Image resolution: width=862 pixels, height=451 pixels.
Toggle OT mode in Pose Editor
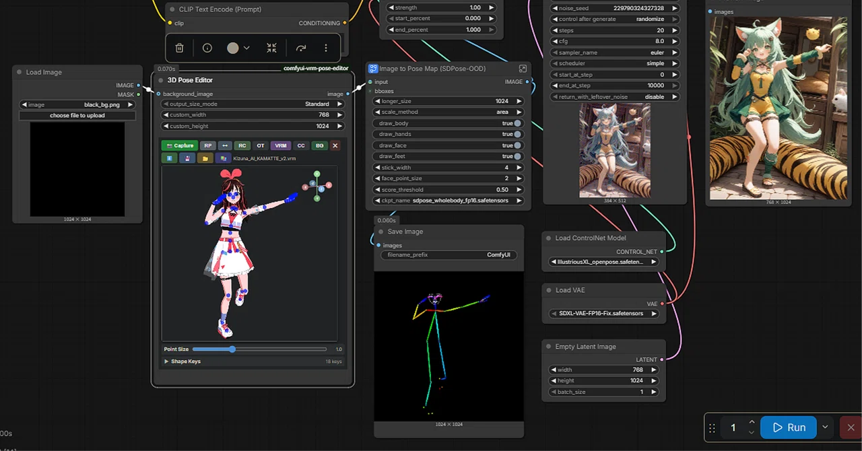(261, 145)
